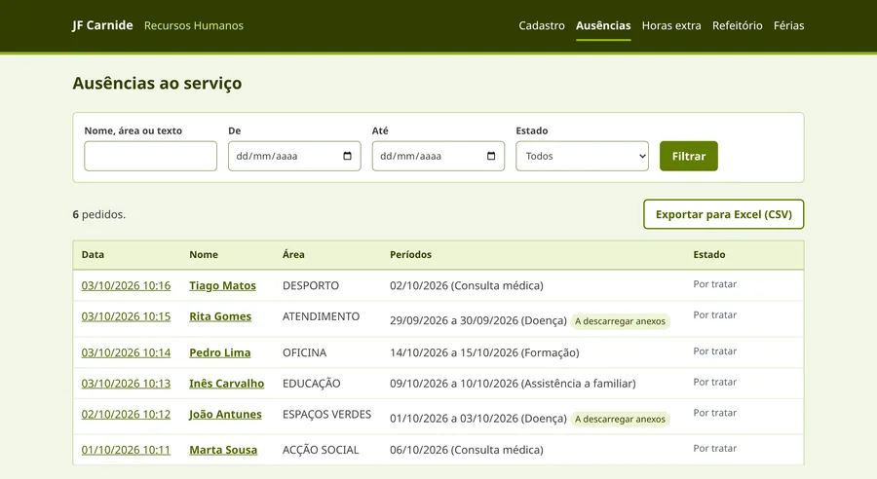Select the DESPORTO area cell
877x479 pixels.
pos(311,285)
